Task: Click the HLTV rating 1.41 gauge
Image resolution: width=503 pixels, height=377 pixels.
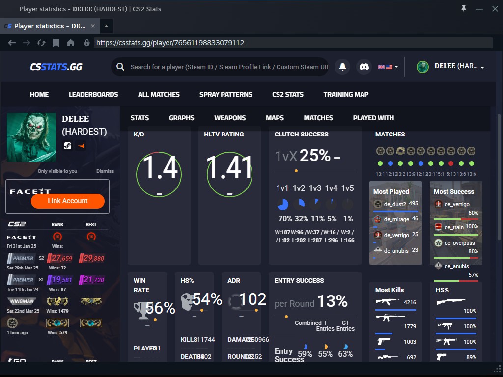Action: pyautogui.click(x=229, y=174)
